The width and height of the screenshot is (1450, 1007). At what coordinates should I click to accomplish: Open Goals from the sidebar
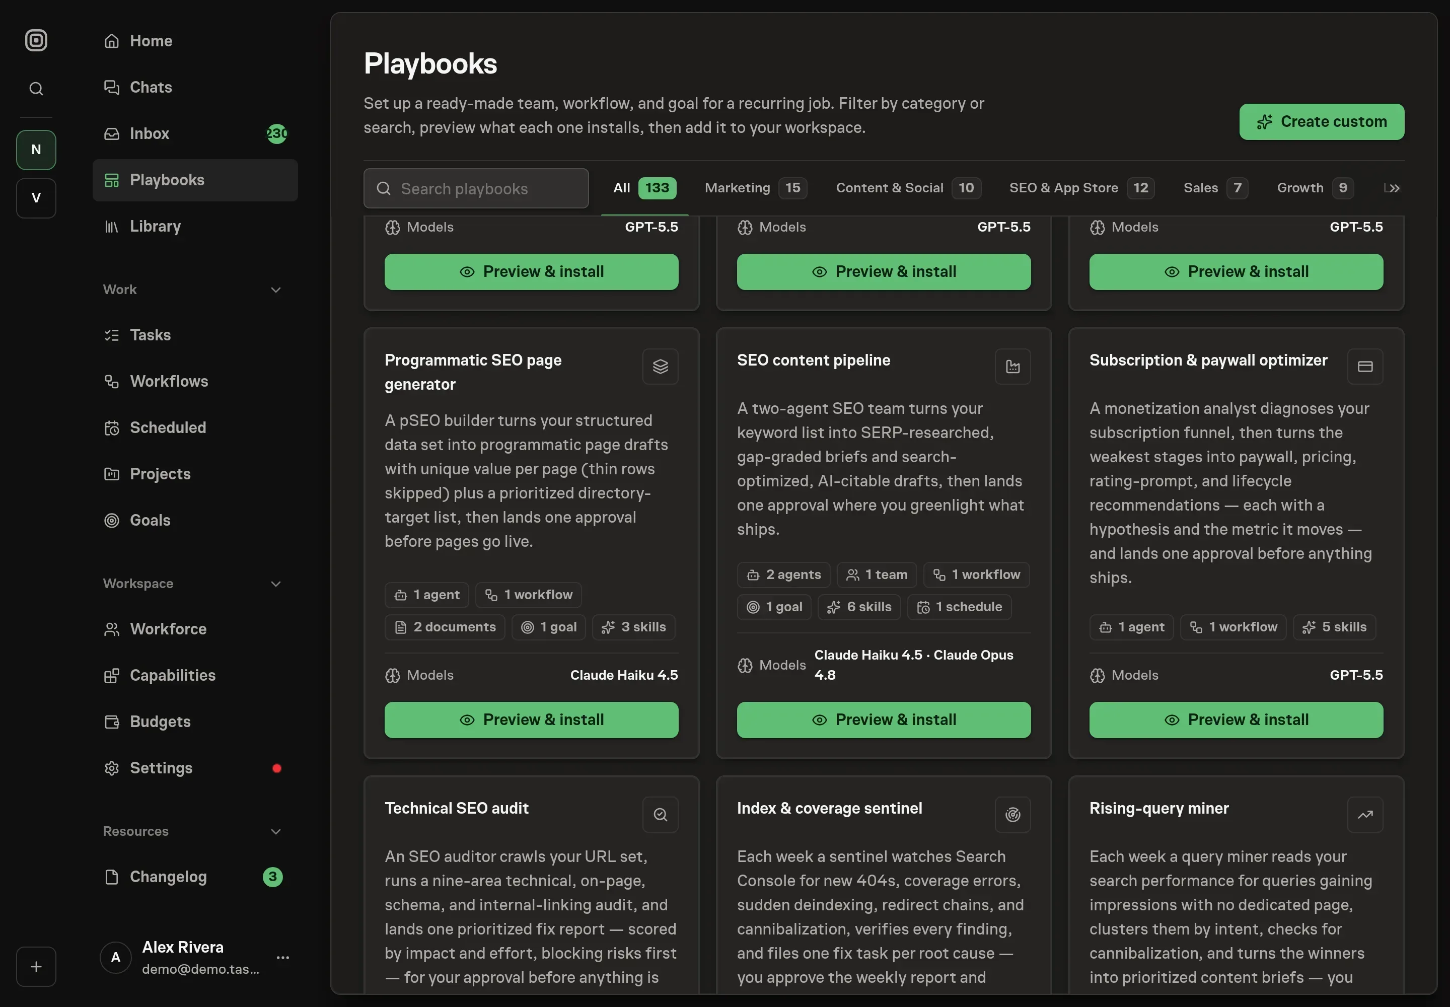195,521
